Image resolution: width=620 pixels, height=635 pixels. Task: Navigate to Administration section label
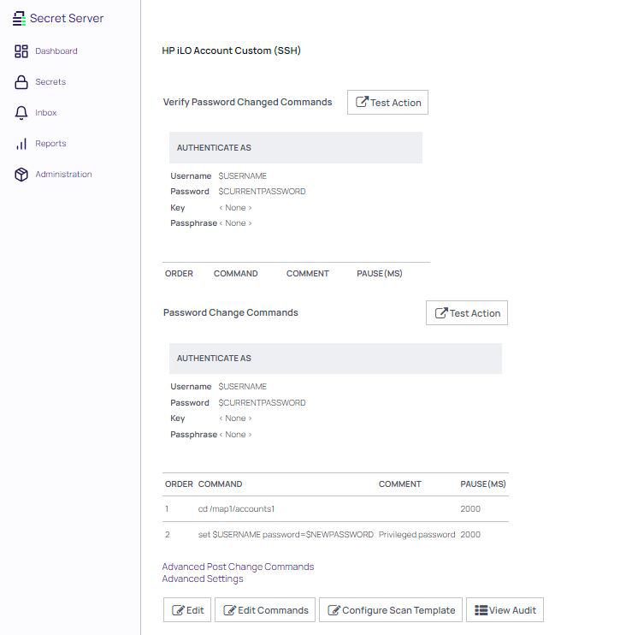(63, 175)
